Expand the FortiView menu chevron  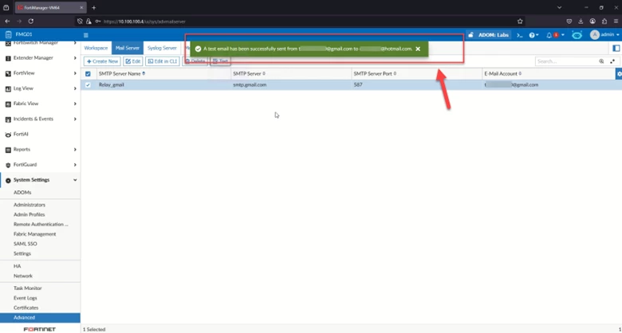pyautogui.click(x=75, y=73)
